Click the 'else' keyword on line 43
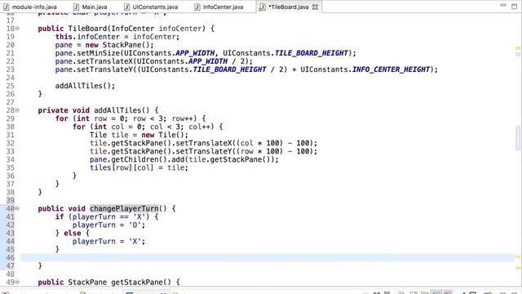This screenshot has height=294, width=522. pos(73,234)
